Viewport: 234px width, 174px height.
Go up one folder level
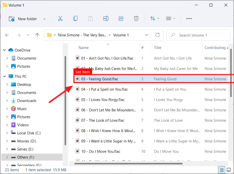click(x=37, y=35)
